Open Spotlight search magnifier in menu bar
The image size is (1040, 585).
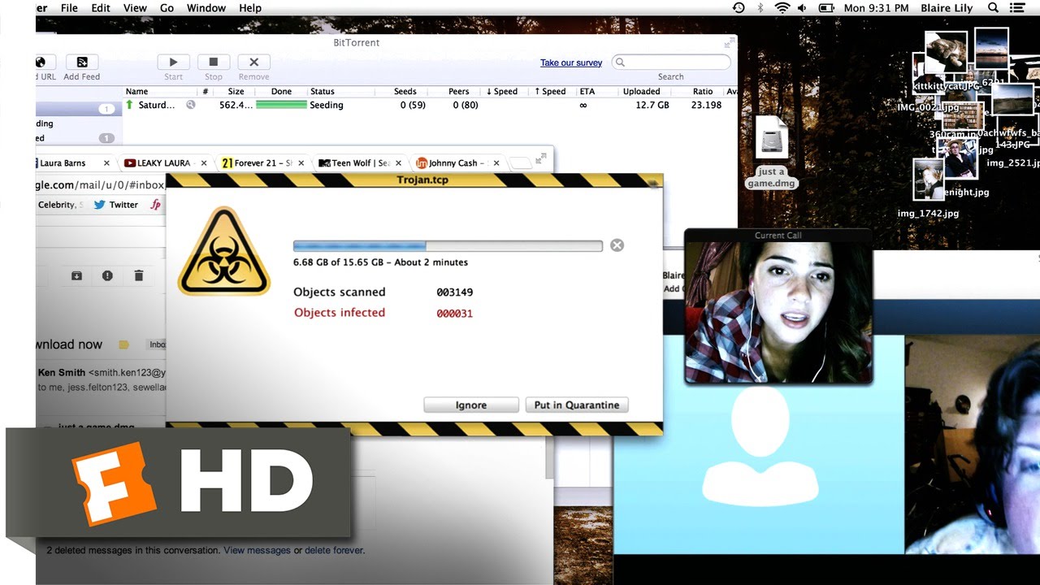click(x=993, y=7)
